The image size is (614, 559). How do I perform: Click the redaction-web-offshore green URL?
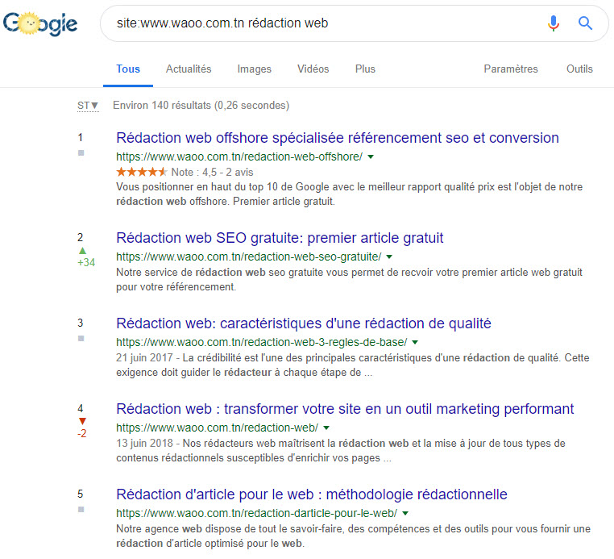(x=239, y=156)
